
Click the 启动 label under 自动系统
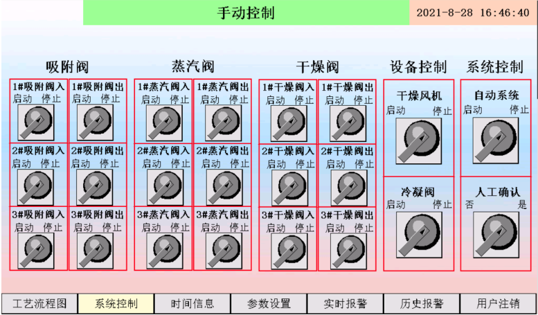(x=473, y=110)
